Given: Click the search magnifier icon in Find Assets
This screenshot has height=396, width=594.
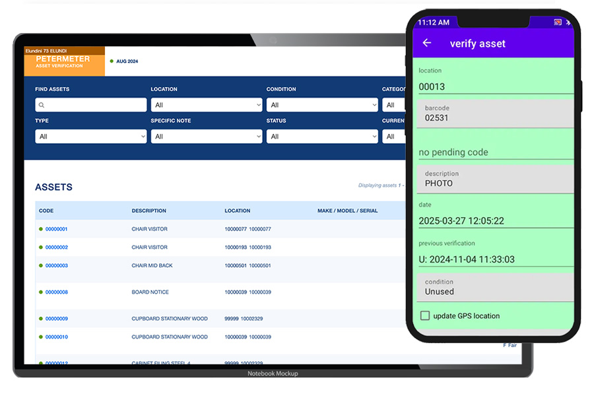Looking at the screenshot, I should (x=42, y=105).
